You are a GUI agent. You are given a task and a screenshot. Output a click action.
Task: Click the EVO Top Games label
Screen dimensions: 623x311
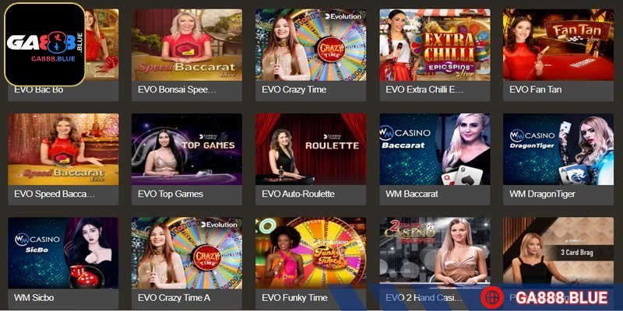click(x=171, y=194)
